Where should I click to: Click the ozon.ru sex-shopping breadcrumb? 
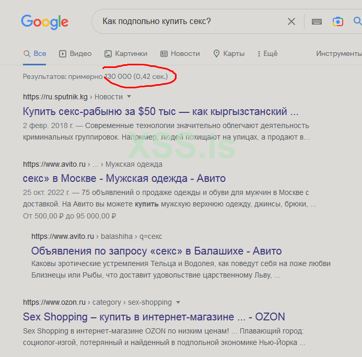coord(97,302)
